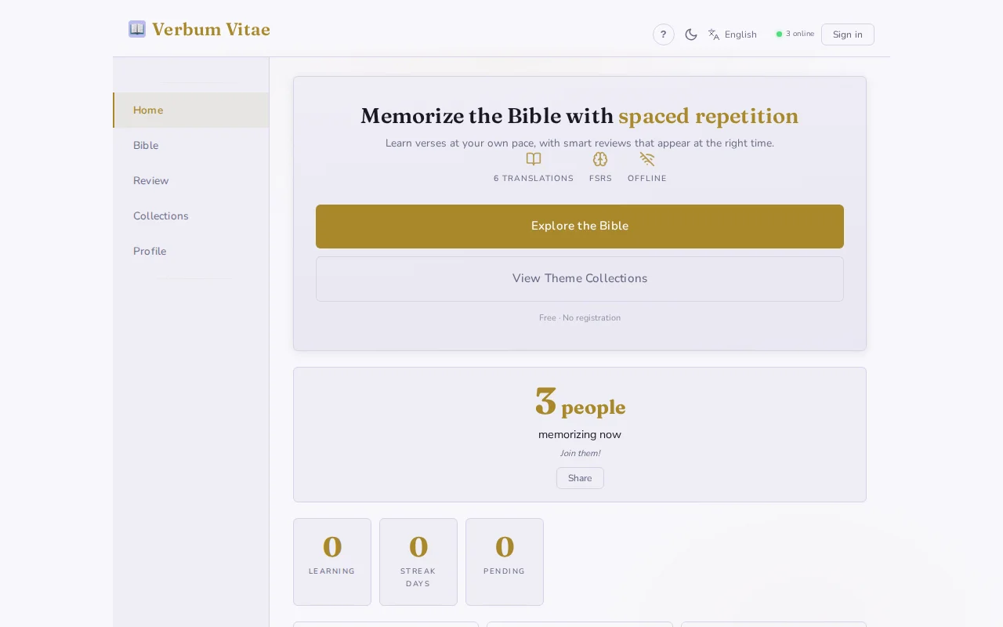Click the green online status dot

pyautogui.click(x=779, y=34)
